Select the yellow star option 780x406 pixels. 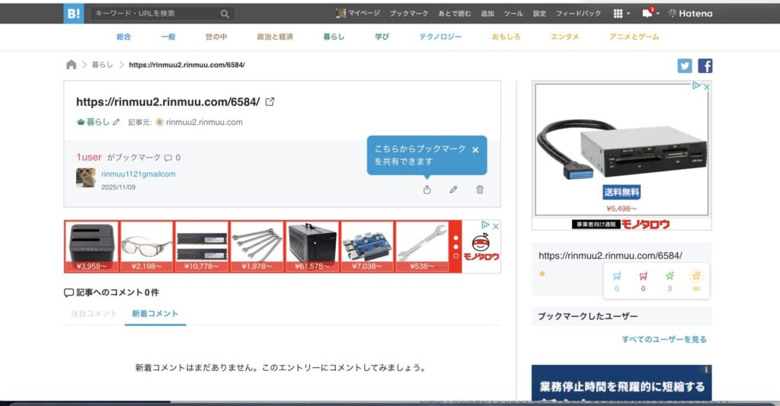(x=695, y=277)
